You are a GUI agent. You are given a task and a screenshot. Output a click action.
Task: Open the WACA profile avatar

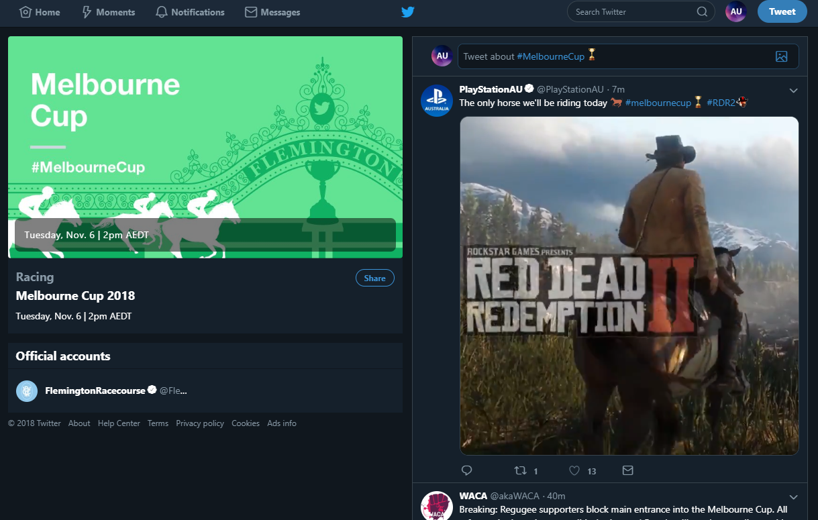[436, 506]
